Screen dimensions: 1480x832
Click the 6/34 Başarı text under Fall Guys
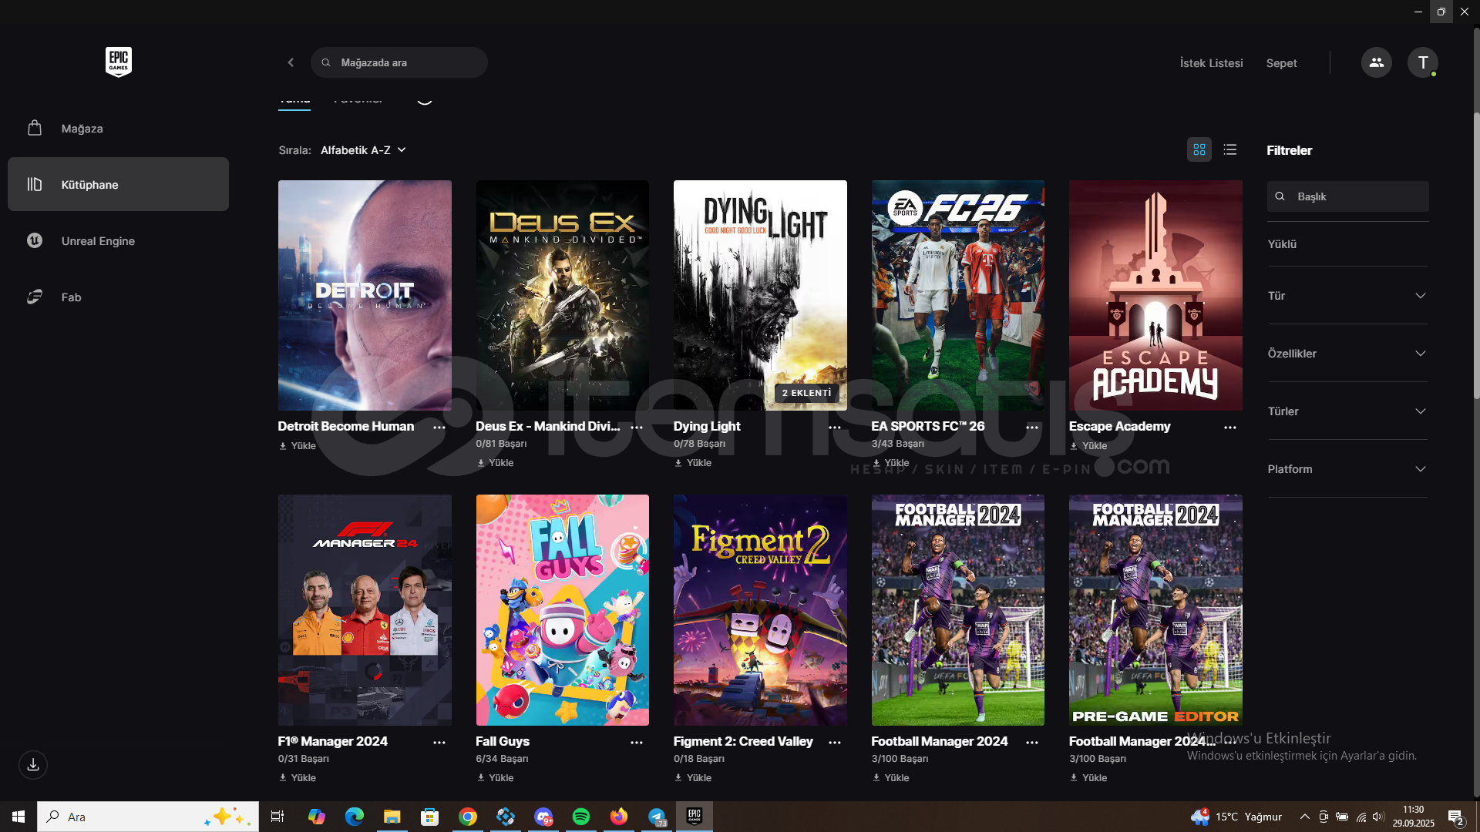(502, 759)
